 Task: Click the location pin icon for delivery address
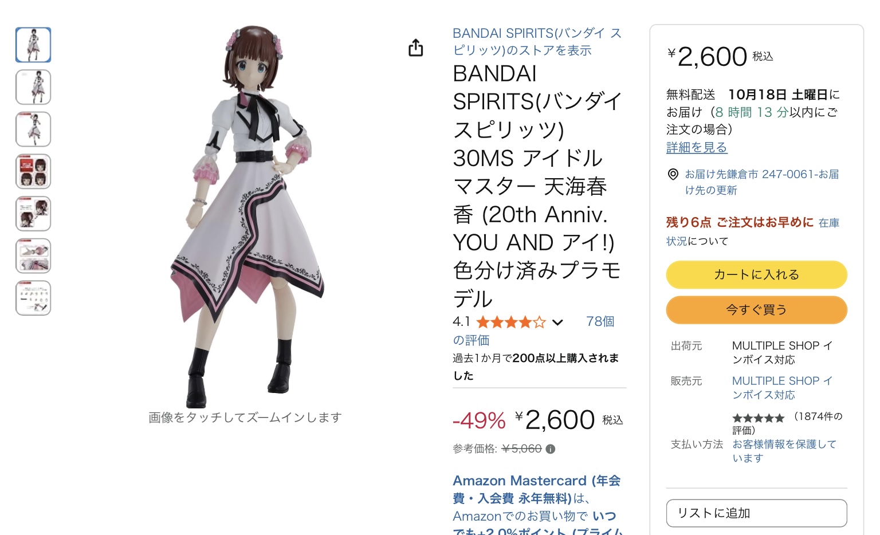673,175
